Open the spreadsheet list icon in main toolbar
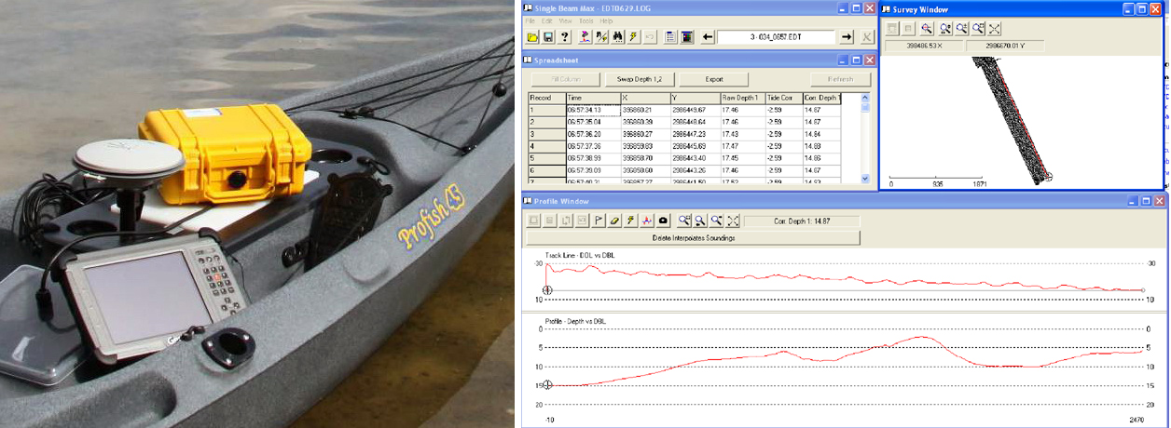 click(670, 37)
